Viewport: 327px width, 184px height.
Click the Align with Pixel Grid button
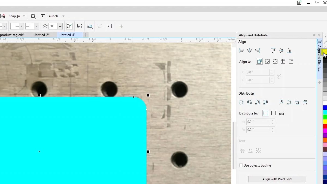click(x=277, y=179)
